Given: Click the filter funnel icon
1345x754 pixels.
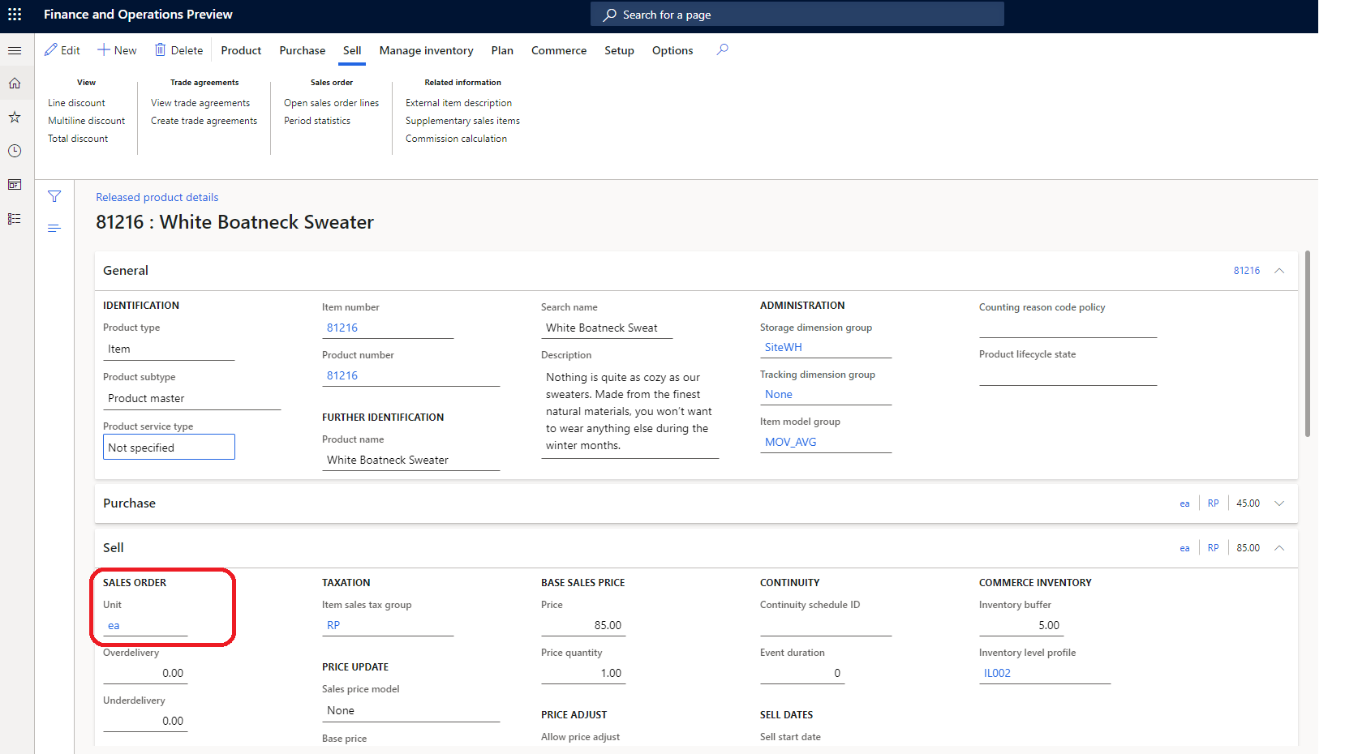Looking at the screenshot, I should pos(54,196).
